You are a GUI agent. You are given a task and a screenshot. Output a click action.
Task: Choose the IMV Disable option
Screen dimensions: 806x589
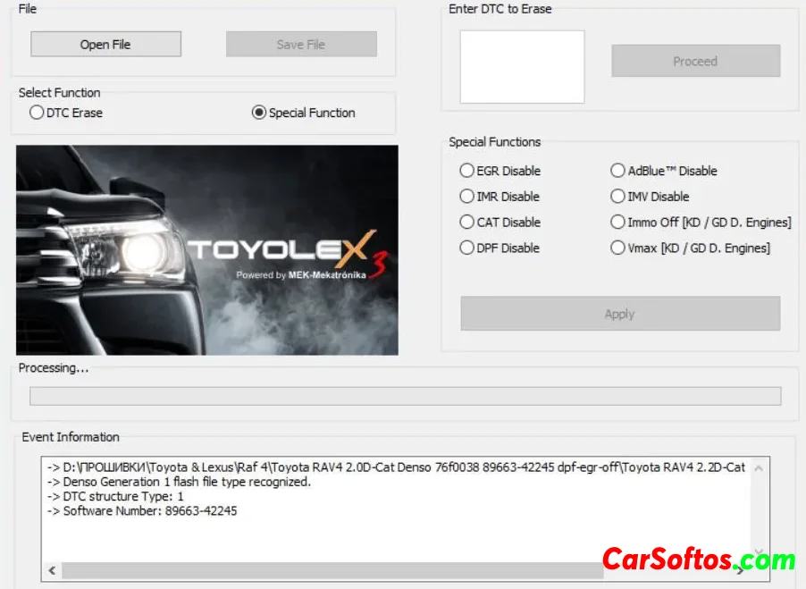618,197
